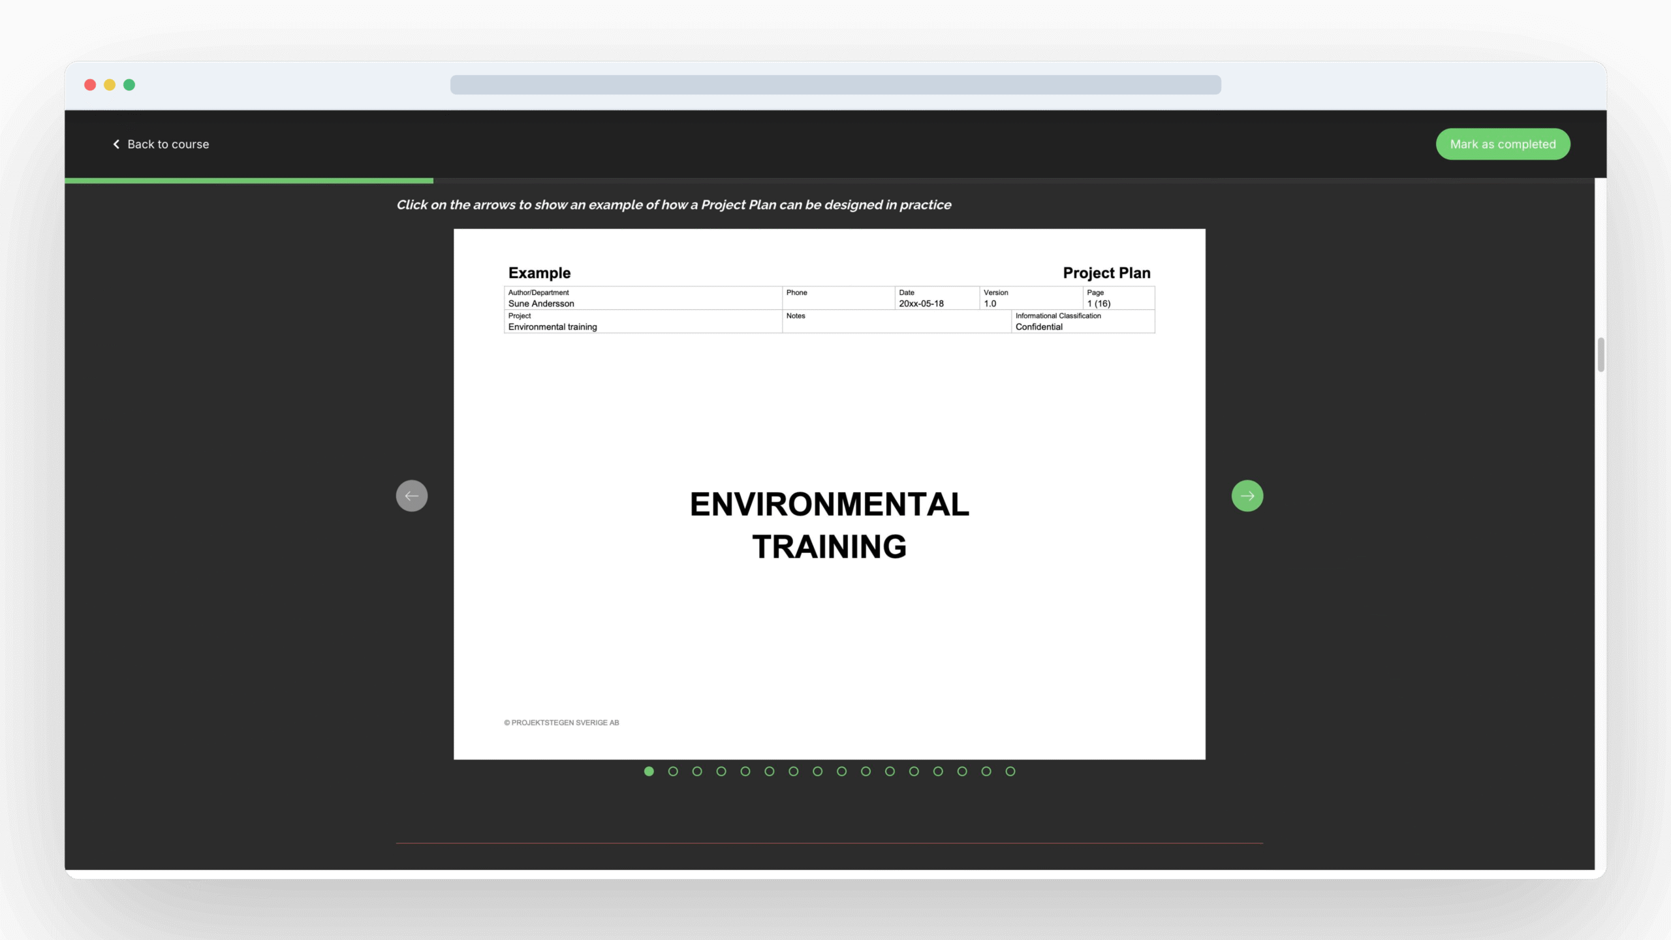Select the eighth slide indicator dot
Screen dimensions: 1671x940
pyautogui.click(x=817, y=771)
